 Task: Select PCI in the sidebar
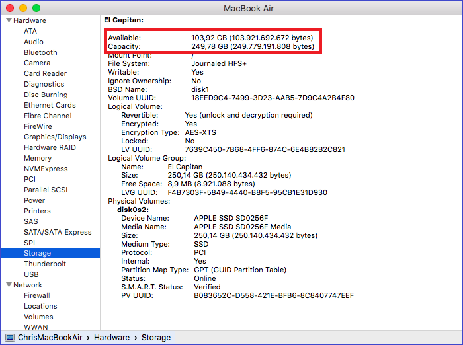pos(30,179)
